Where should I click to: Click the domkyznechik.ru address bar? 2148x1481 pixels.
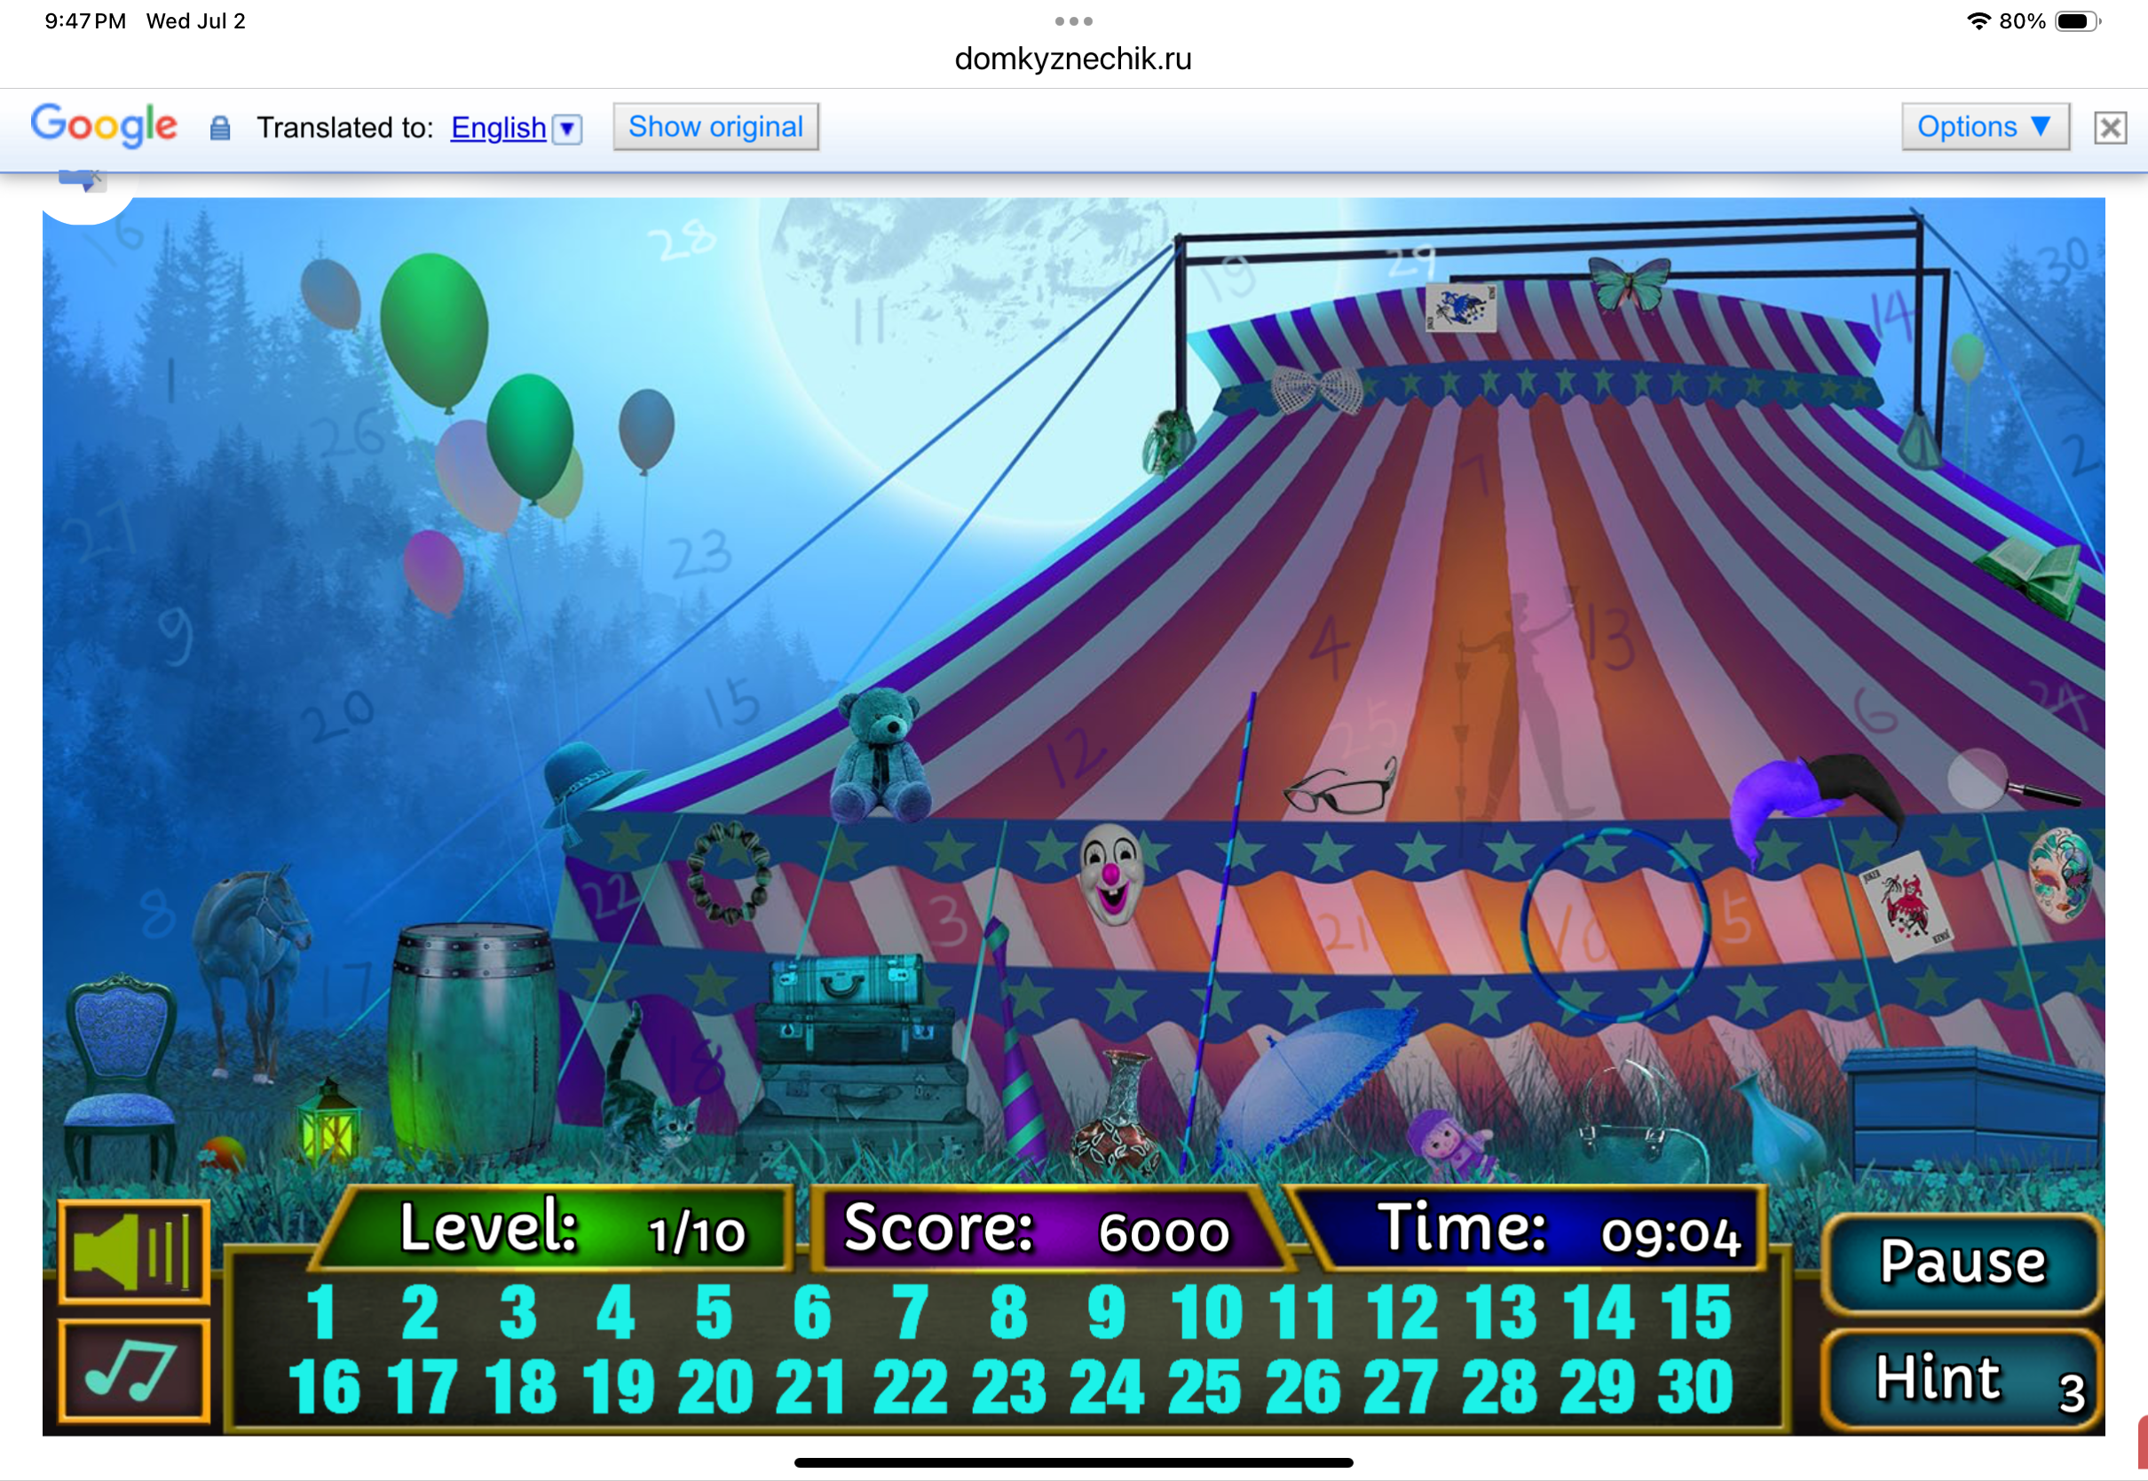point(1073,59)
